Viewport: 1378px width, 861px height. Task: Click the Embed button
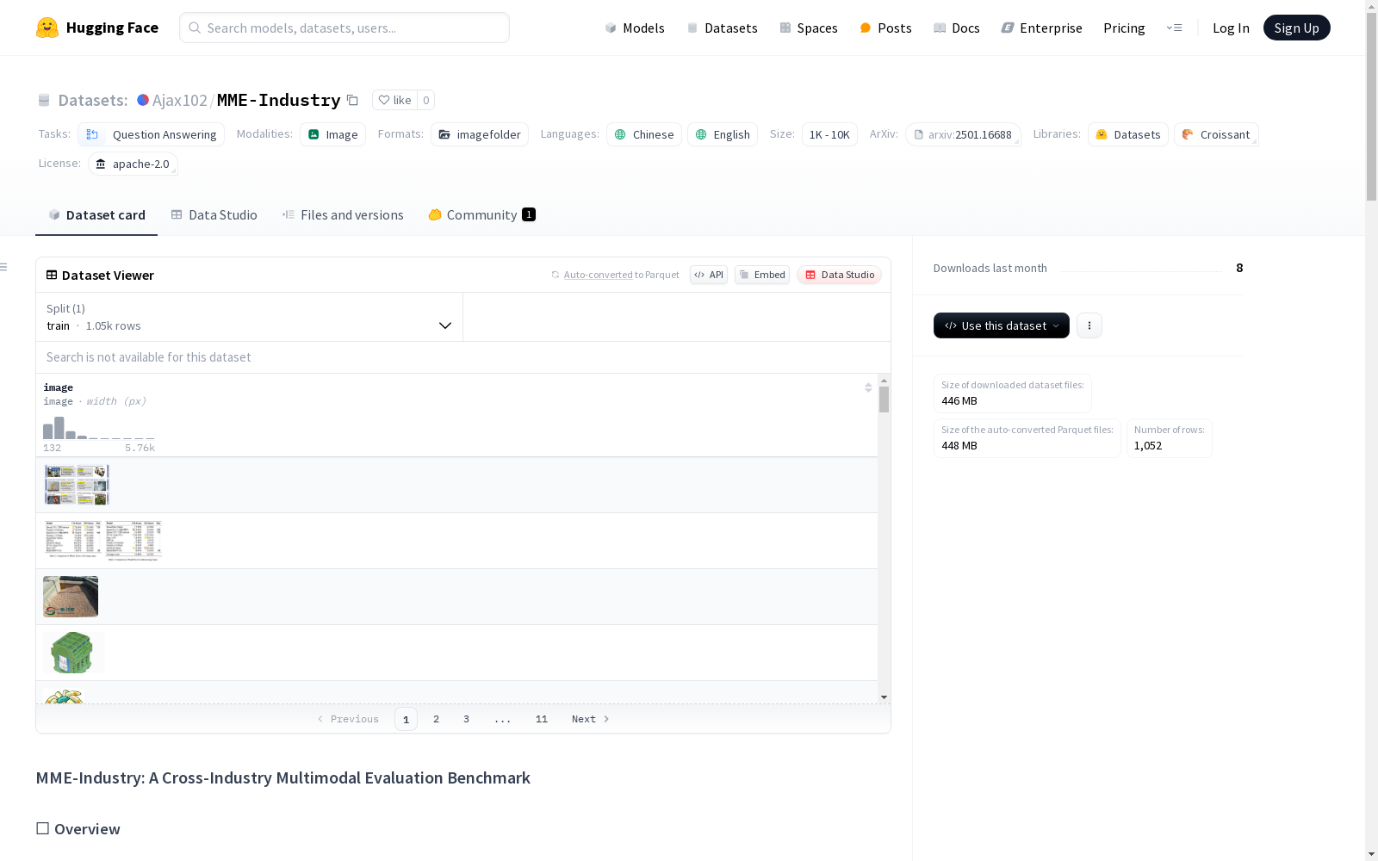click(762, 275)
